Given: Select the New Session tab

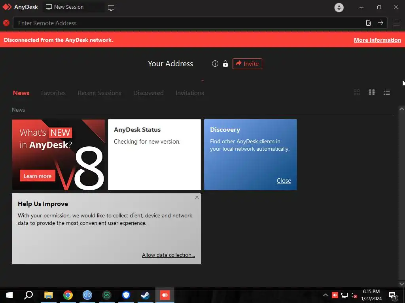Looking at the screenshot, I should click(x=74, y=7).
